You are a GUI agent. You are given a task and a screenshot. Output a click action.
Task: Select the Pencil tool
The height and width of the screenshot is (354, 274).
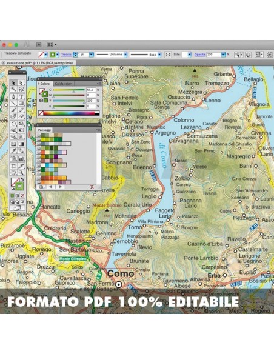[21, 110]
